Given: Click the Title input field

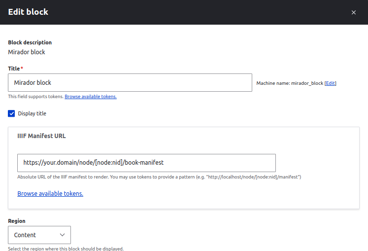Looking at the screenshot, I should (130, 82).
